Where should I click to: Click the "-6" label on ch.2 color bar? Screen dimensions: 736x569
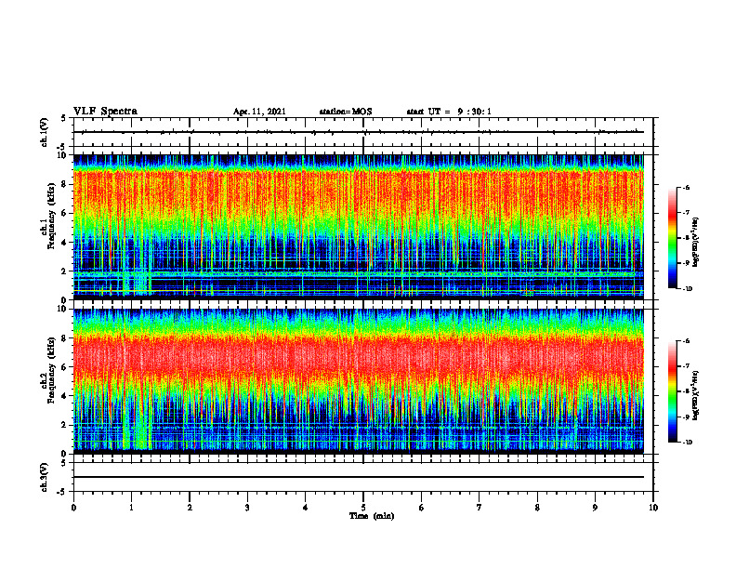tap(686, 341)
